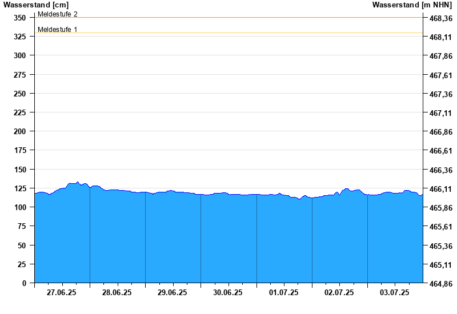
Task: Select the 30.06.25 date label
Action: pos(228,292)
